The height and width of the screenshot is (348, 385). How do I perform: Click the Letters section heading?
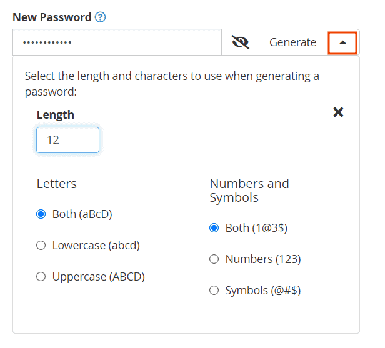click(x=57, y=184)
